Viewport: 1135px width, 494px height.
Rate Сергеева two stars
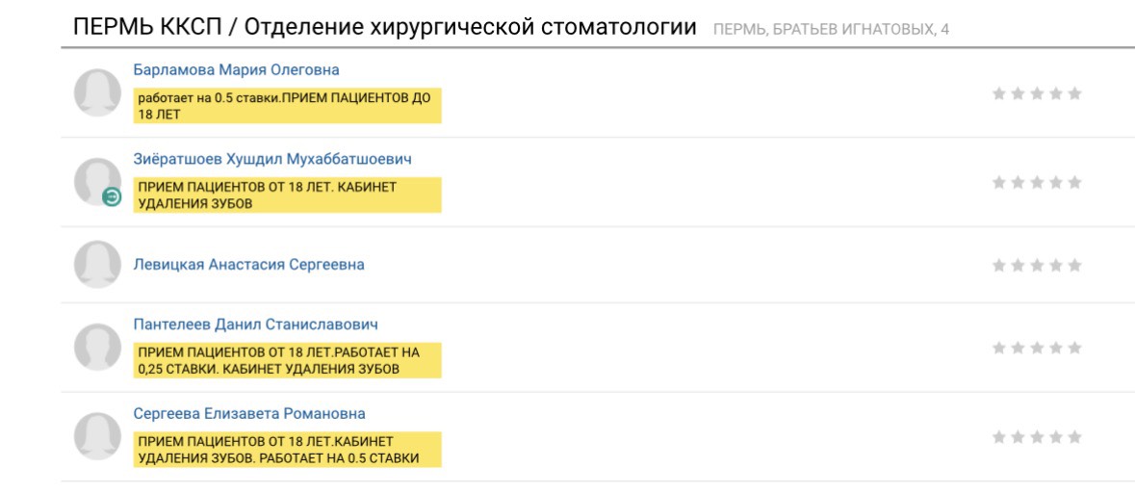[x=1019, y=436]
